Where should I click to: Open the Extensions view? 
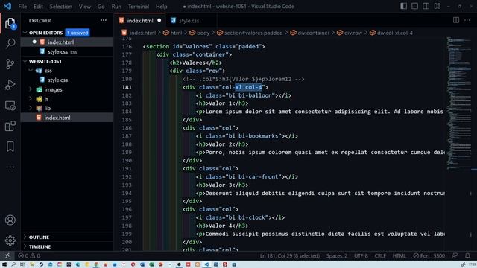click(x=10, y=126)
